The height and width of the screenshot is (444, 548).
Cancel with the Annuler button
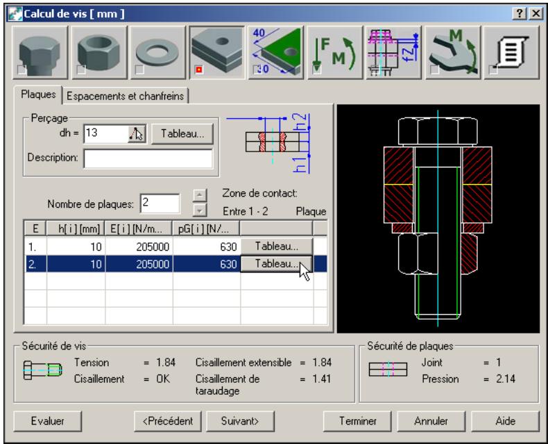[431, 421]
